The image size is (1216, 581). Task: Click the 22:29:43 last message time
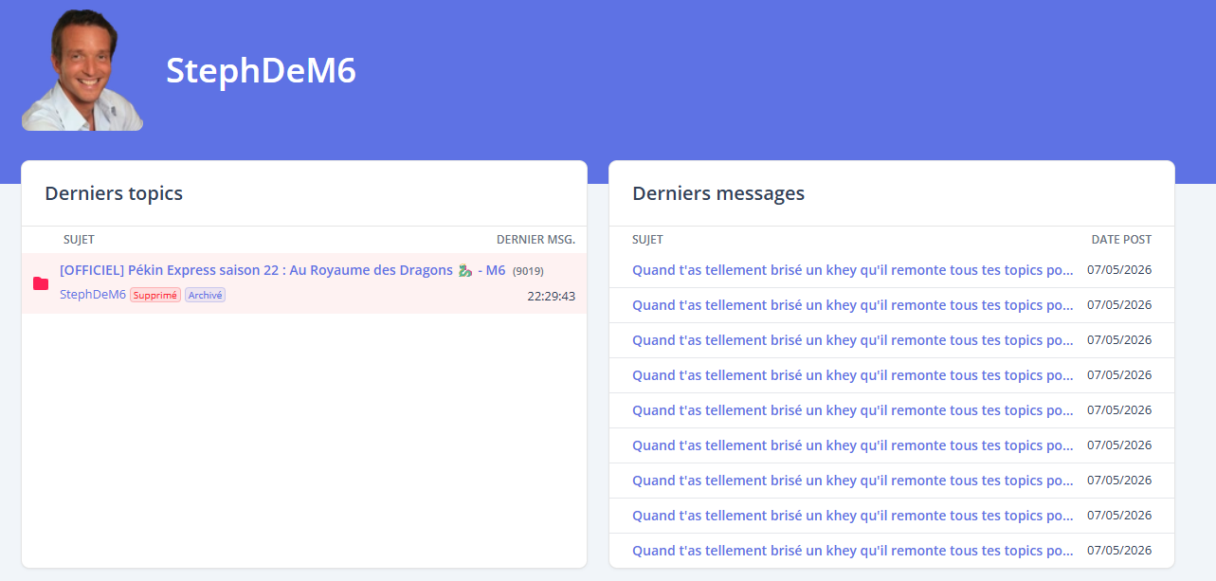pyautogui.click(x=551, y=297)
